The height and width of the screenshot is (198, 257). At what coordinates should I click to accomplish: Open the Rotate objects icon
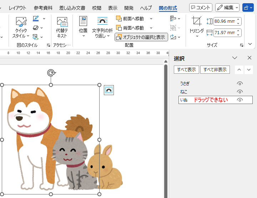173,37
